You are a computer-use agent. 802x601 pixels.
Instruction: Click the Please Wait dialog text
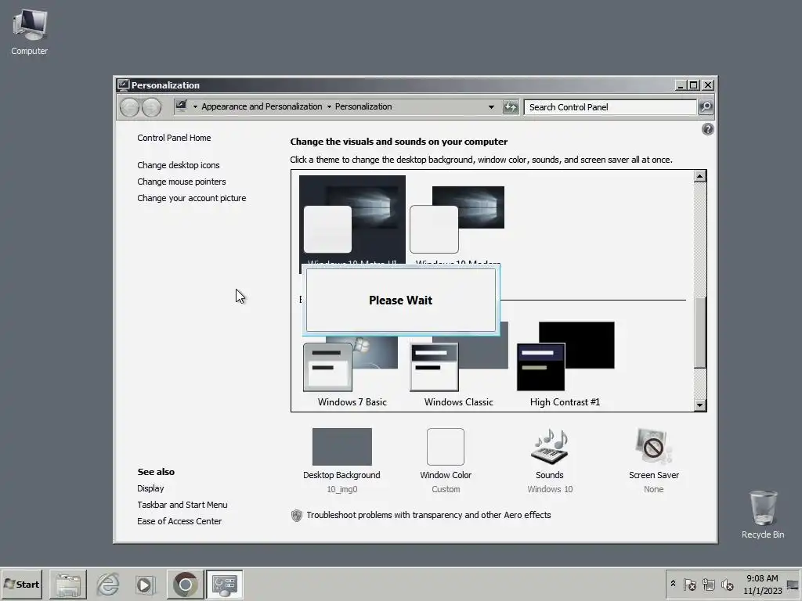point(400,300)
